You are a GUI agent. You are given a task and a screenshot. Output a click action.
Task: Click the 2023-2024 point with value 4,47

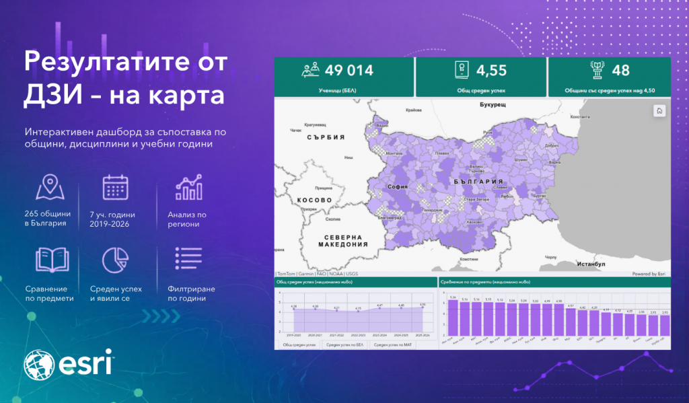[379, 308]
